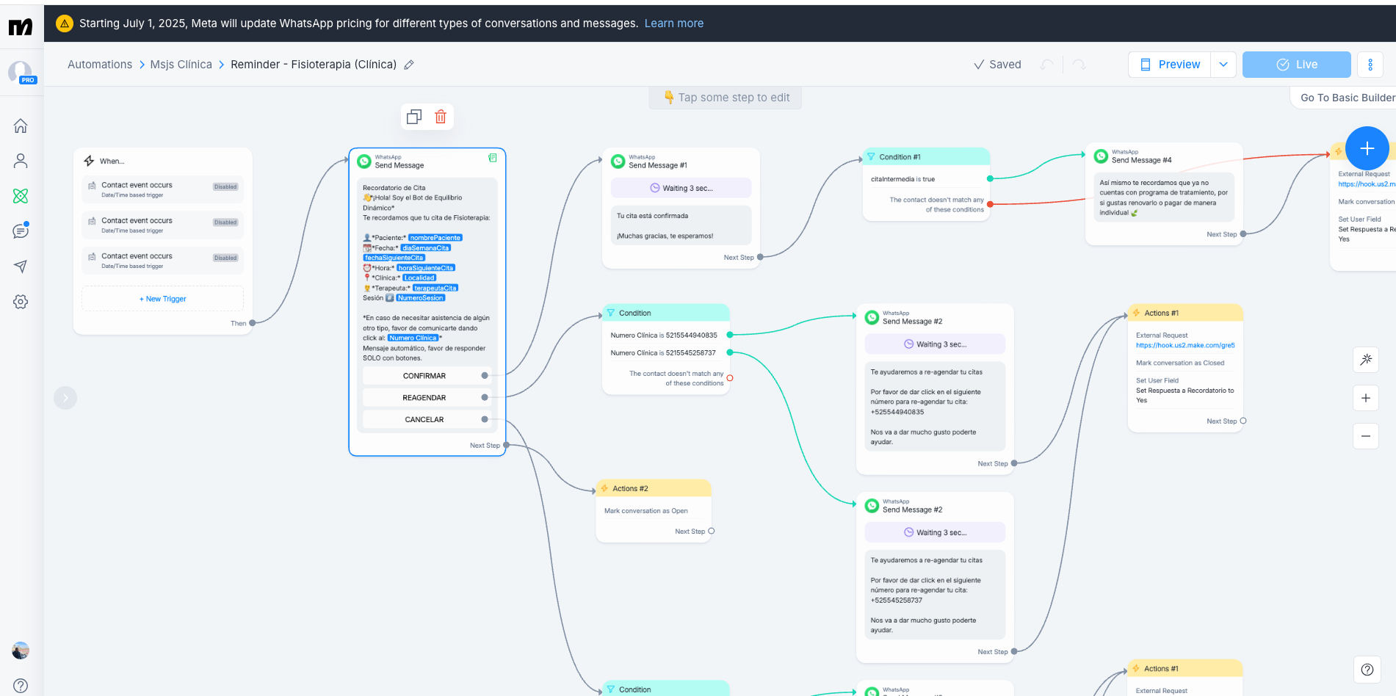The height and width of the screenshot is (696, 1396).
Task: Click the warning icon in Meta banner
Action: [x=65, y=23]
